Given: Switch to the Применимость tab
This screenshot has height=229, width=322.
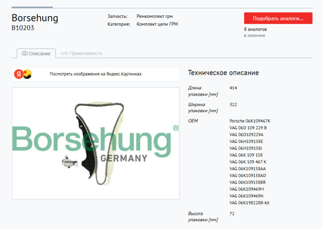Looking at the screenshot, I should (x=82, y=54).
